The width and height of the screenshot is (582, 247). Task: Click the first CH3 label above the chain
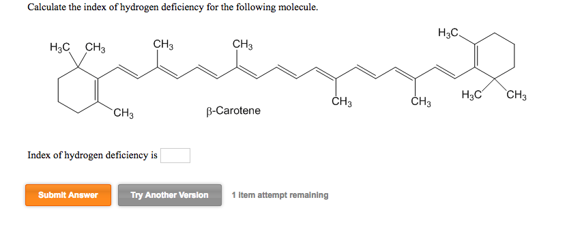pos(163,44)
